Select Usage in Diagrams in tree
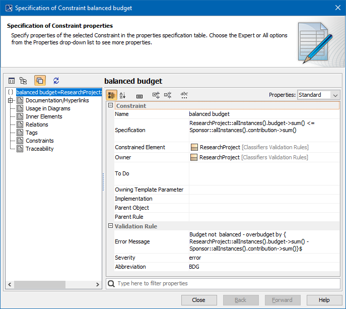346x309 pixels. point(48,108)
